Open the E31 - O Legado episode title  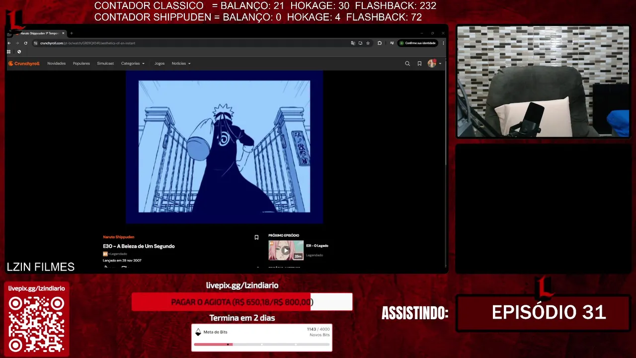click(317, 246)
